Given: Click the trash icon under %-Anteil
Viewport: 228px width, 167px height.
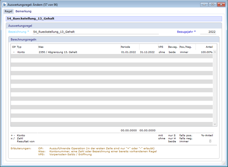Looking at the screenshot, I should (210, 141).
